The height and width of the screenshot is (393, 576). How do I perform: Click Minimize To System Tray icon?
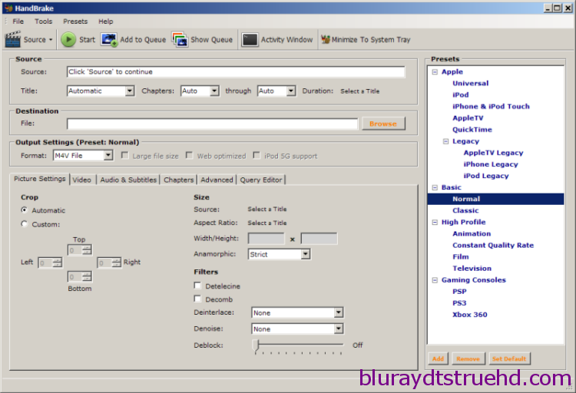[x=326, y=39]
